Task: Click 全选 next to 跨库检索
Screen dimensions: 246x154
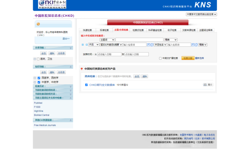Action: pyautogui.click(x=137, y=76)
